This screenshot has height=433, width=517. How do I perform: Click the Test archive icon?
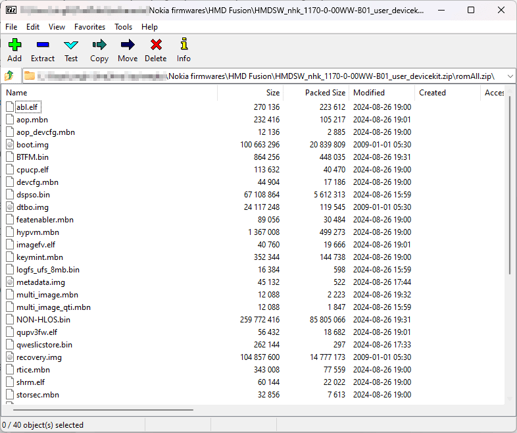point(71,45)
